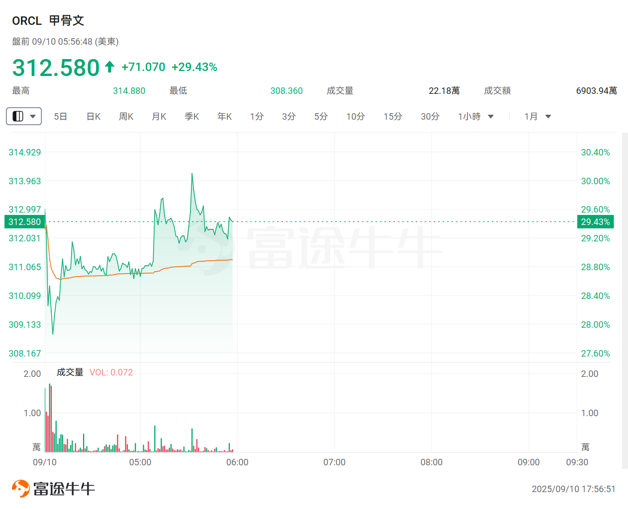Click the 成交量 volume label
Viewport: 628px width, 509px height.
[71, 372]
